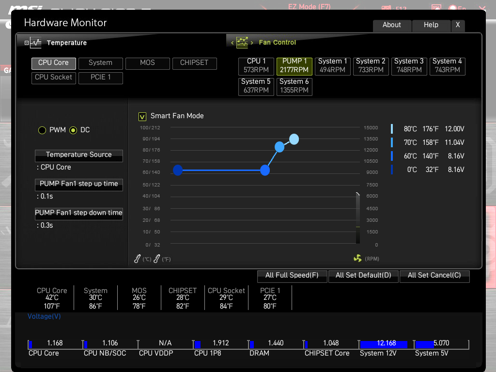Switch to the System 5 fan tab

point(256,87)
